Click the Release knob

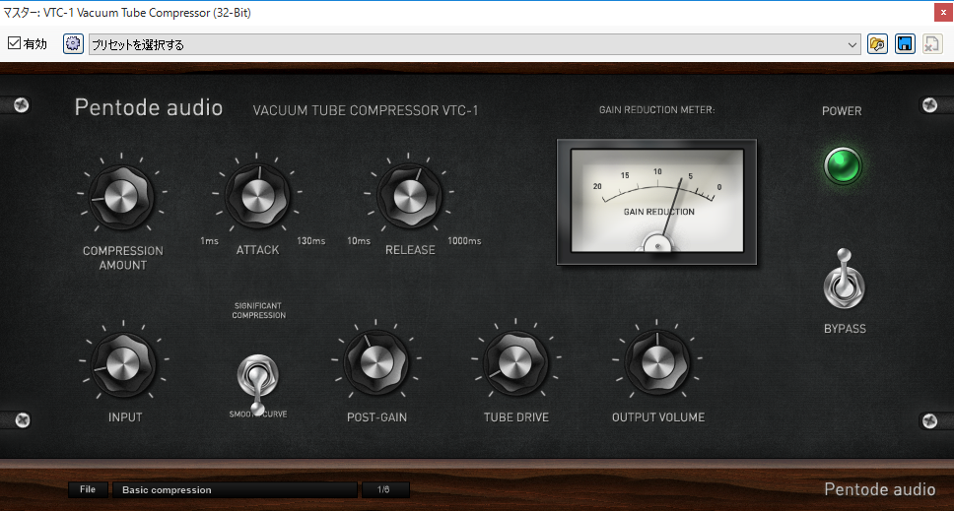[x=409, y=196]
